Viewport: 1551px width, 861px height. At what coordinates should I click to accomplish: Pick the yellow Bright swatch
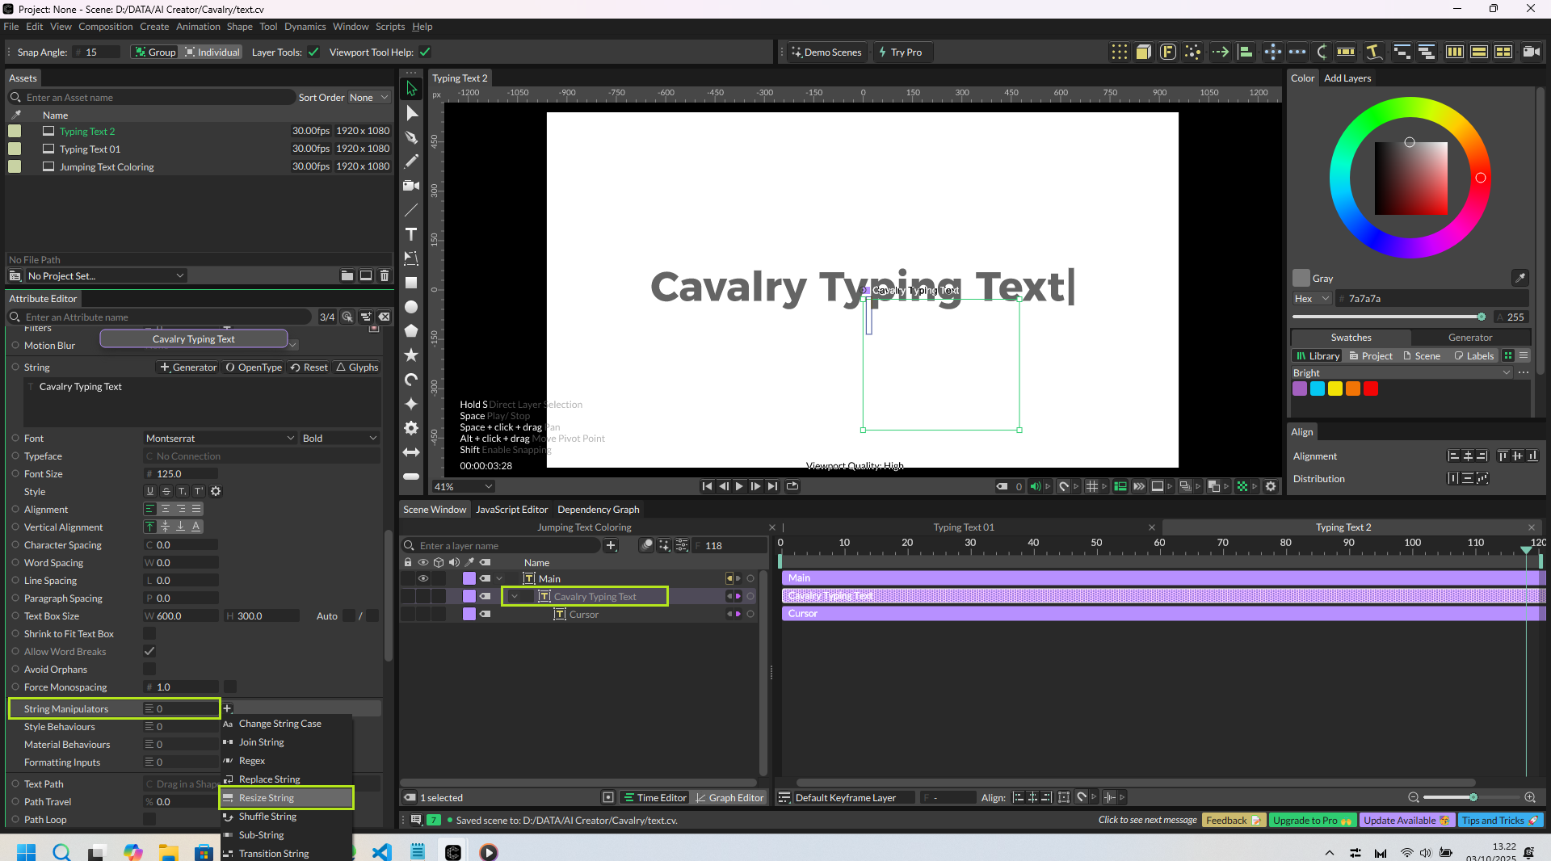click(x=1335, y=389)
